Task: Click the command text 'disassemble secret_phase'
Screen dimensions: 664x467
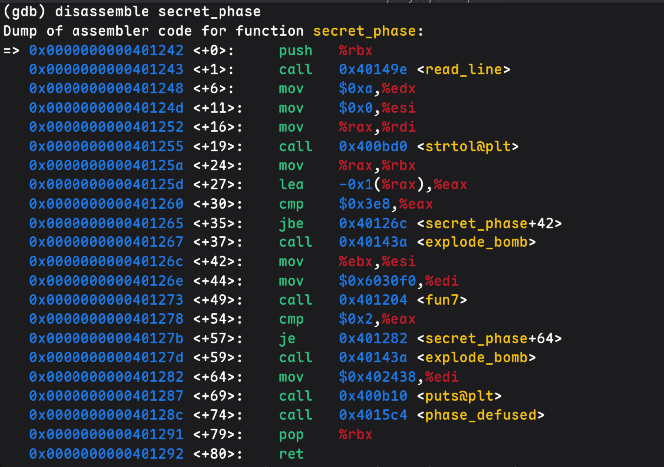Action: tap(158, 11)
